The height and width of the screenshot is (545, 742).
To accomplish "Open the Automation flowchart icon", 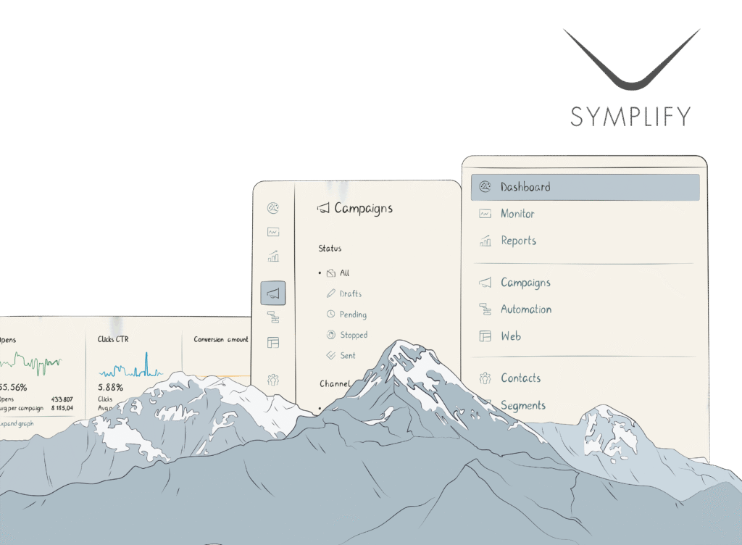I will point(273,317).
